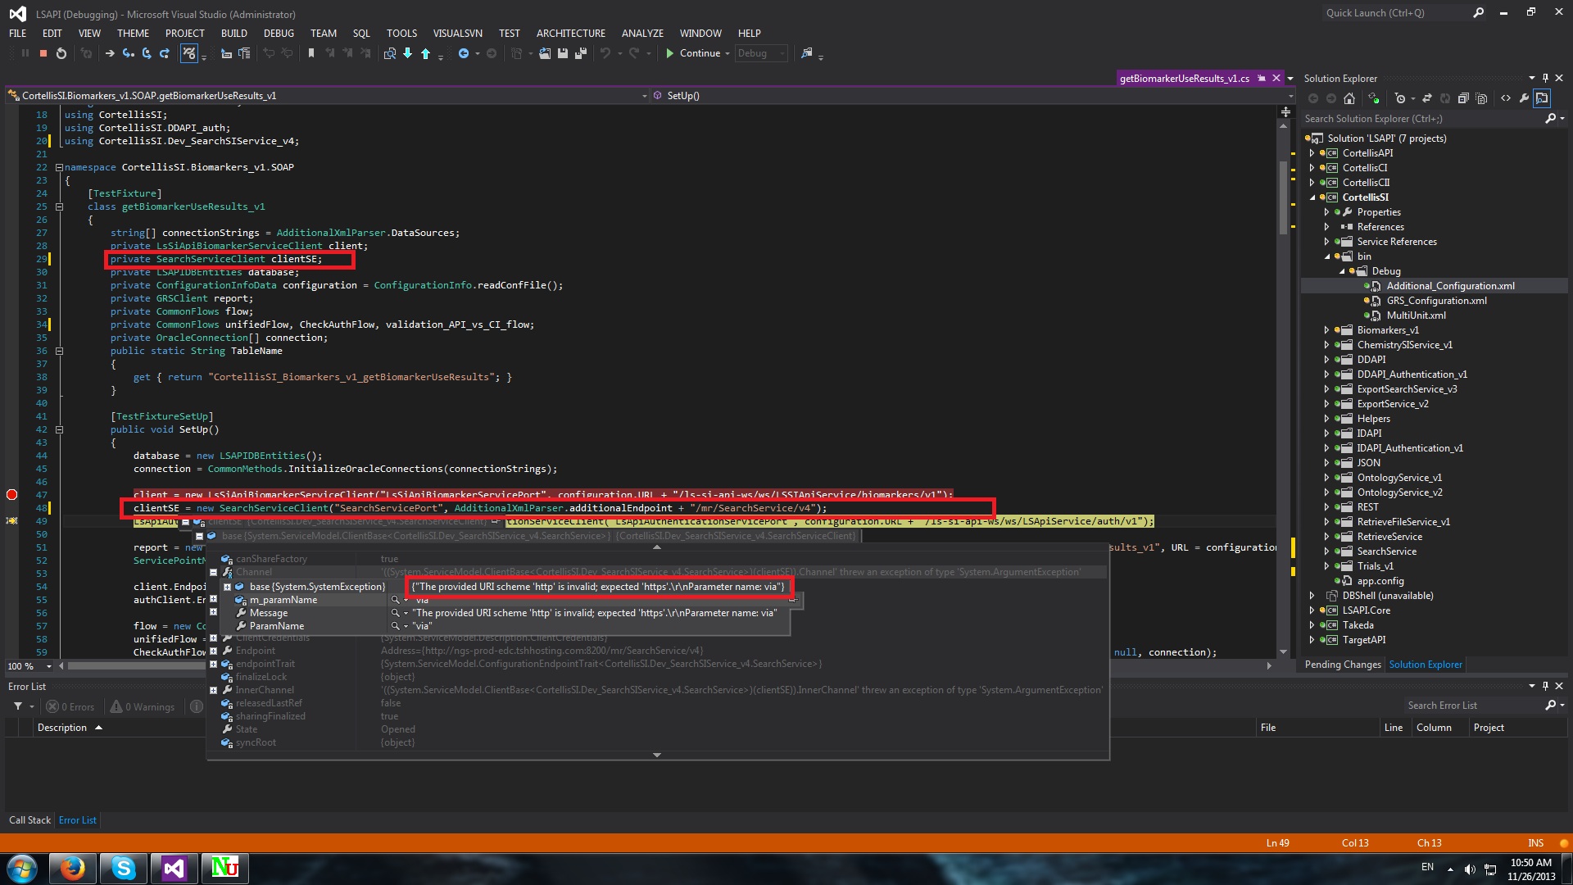Open Firefox from the taskbar

pyautogui.click(x=73, y=868)
